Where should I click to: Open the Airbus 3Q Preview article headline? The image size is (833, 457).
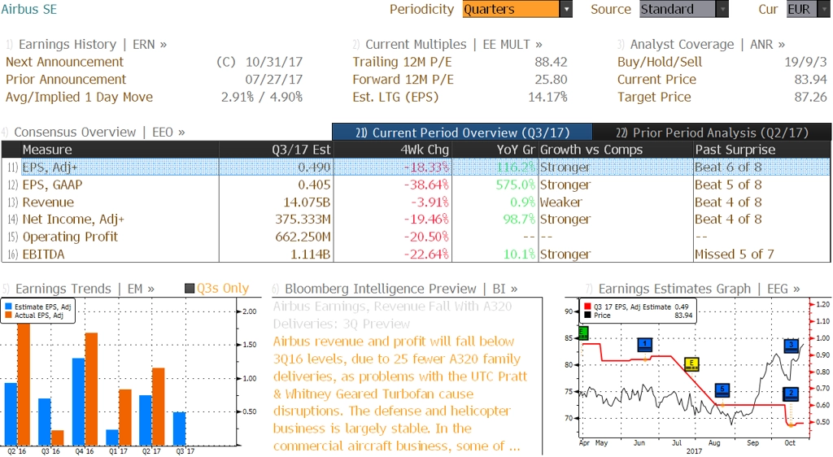click(x=393, y=315)
